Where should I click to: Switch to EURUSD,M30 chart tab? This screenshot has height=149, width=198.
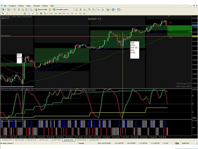coord(7,140)
